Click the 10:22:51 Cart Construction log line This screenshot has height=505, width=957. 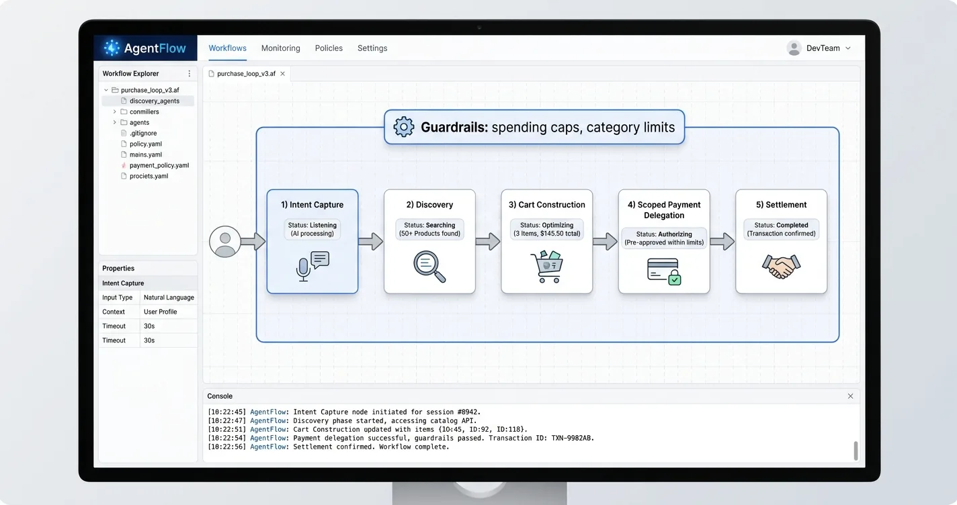[x=368, y=429]
